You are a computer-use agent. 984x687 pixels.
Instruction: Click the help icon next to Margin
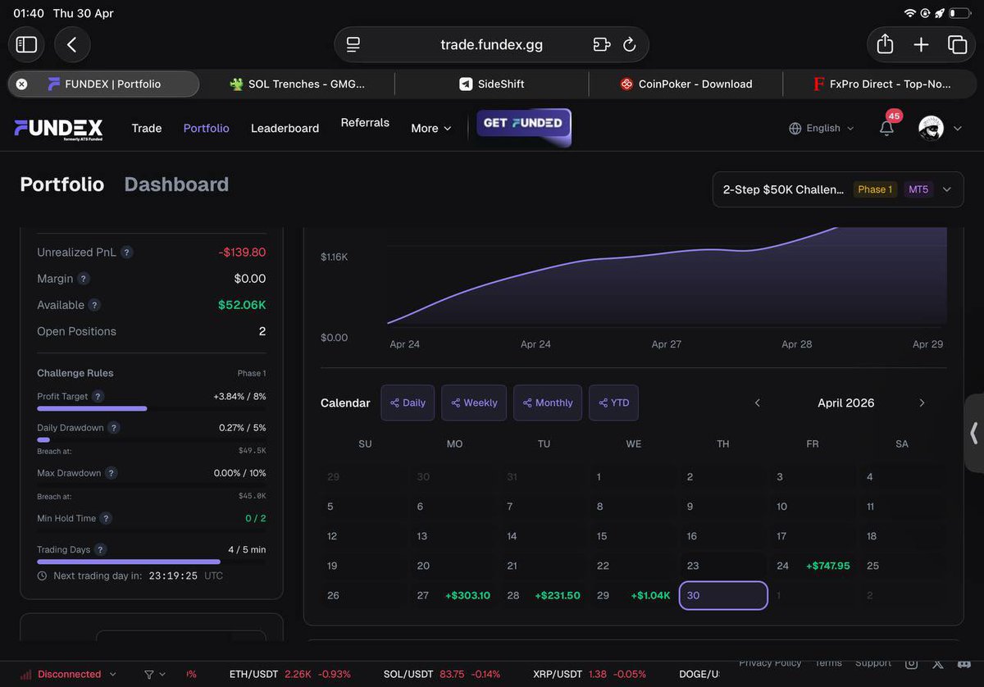pos(84,279)
